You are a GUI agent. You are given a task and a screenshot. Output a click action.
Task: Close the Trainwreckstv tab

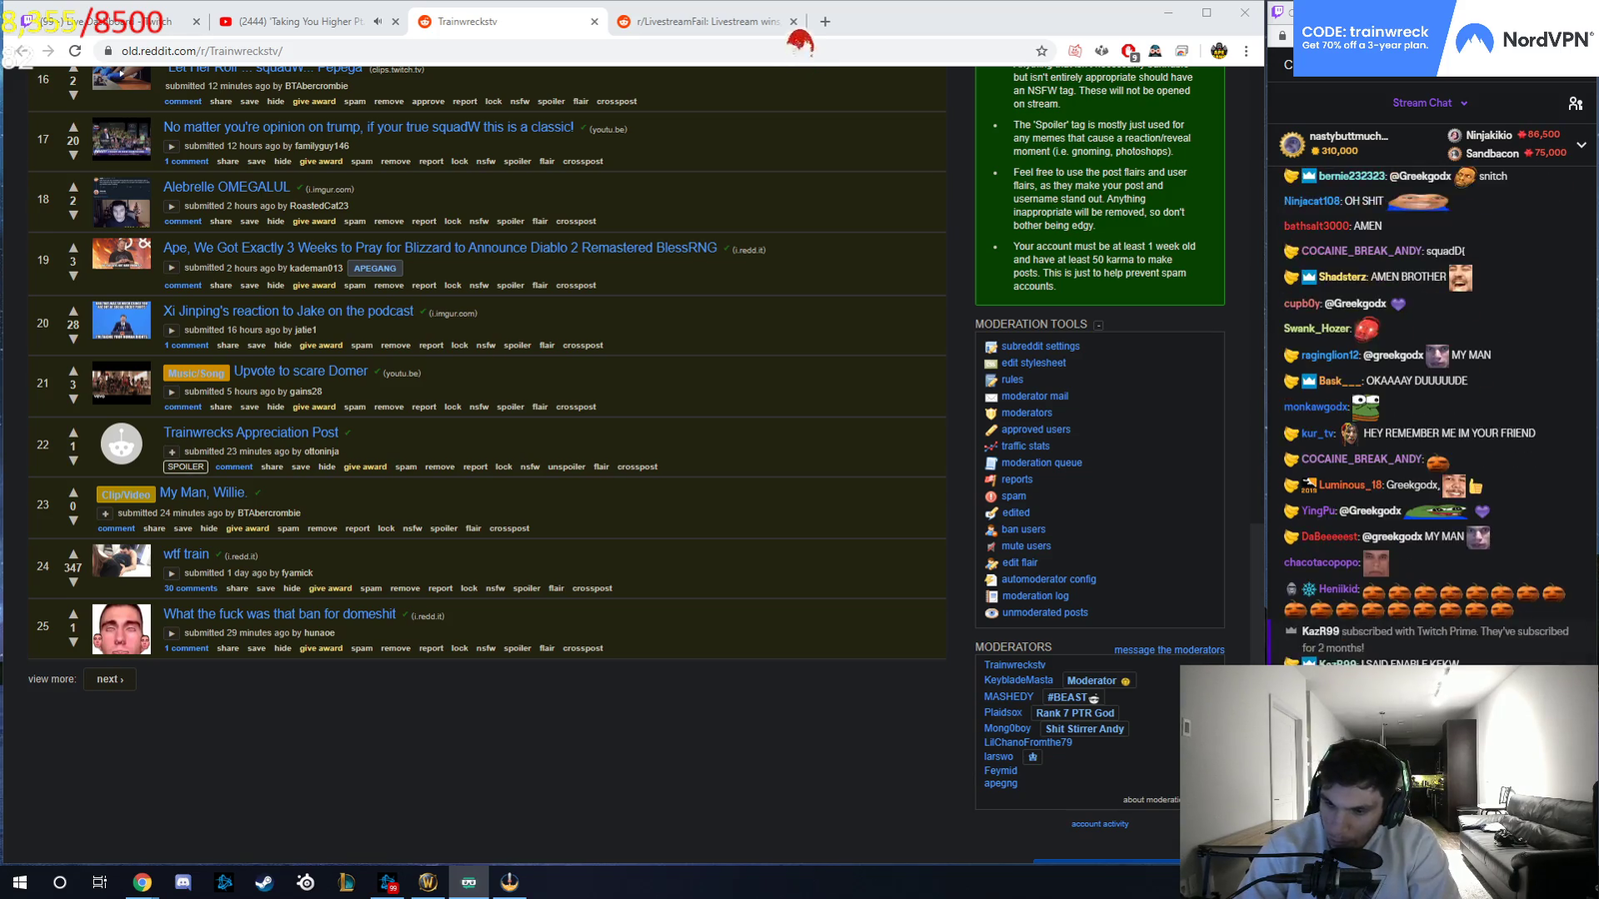[x=595, y=21]
